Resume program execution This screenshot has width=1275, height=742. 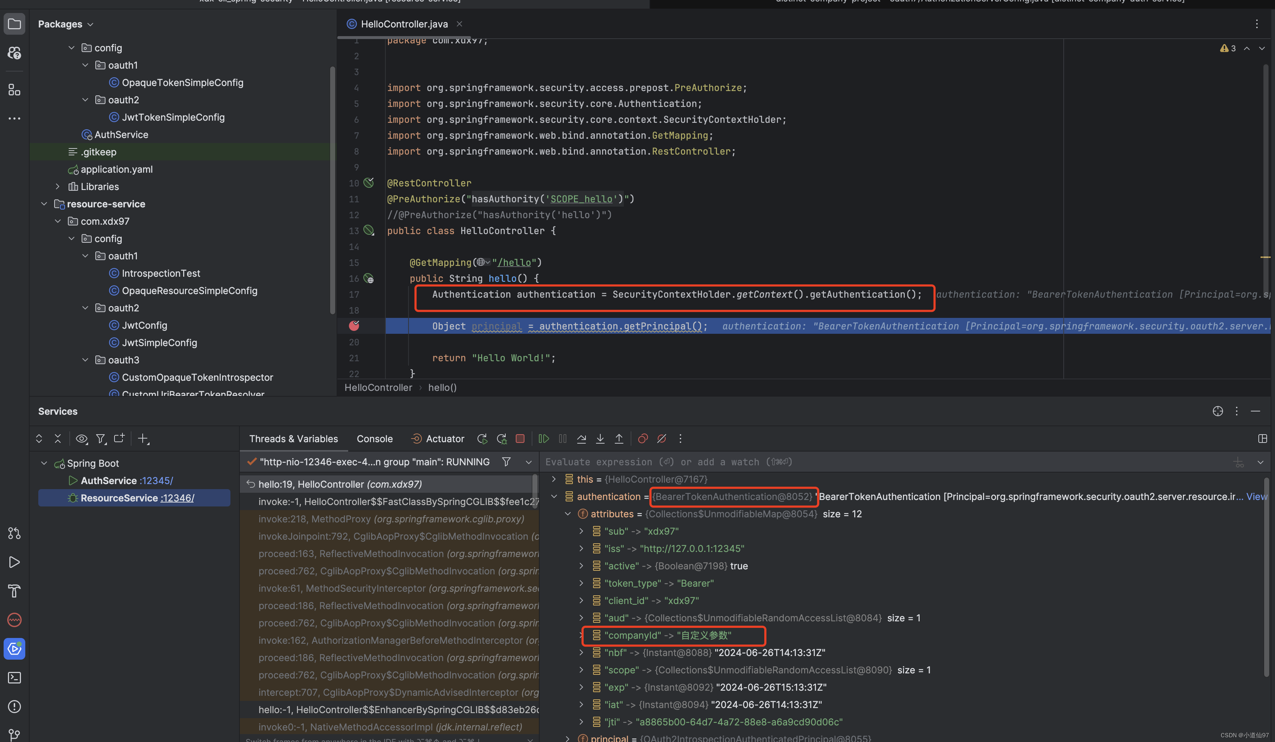(x=543, y=439)
